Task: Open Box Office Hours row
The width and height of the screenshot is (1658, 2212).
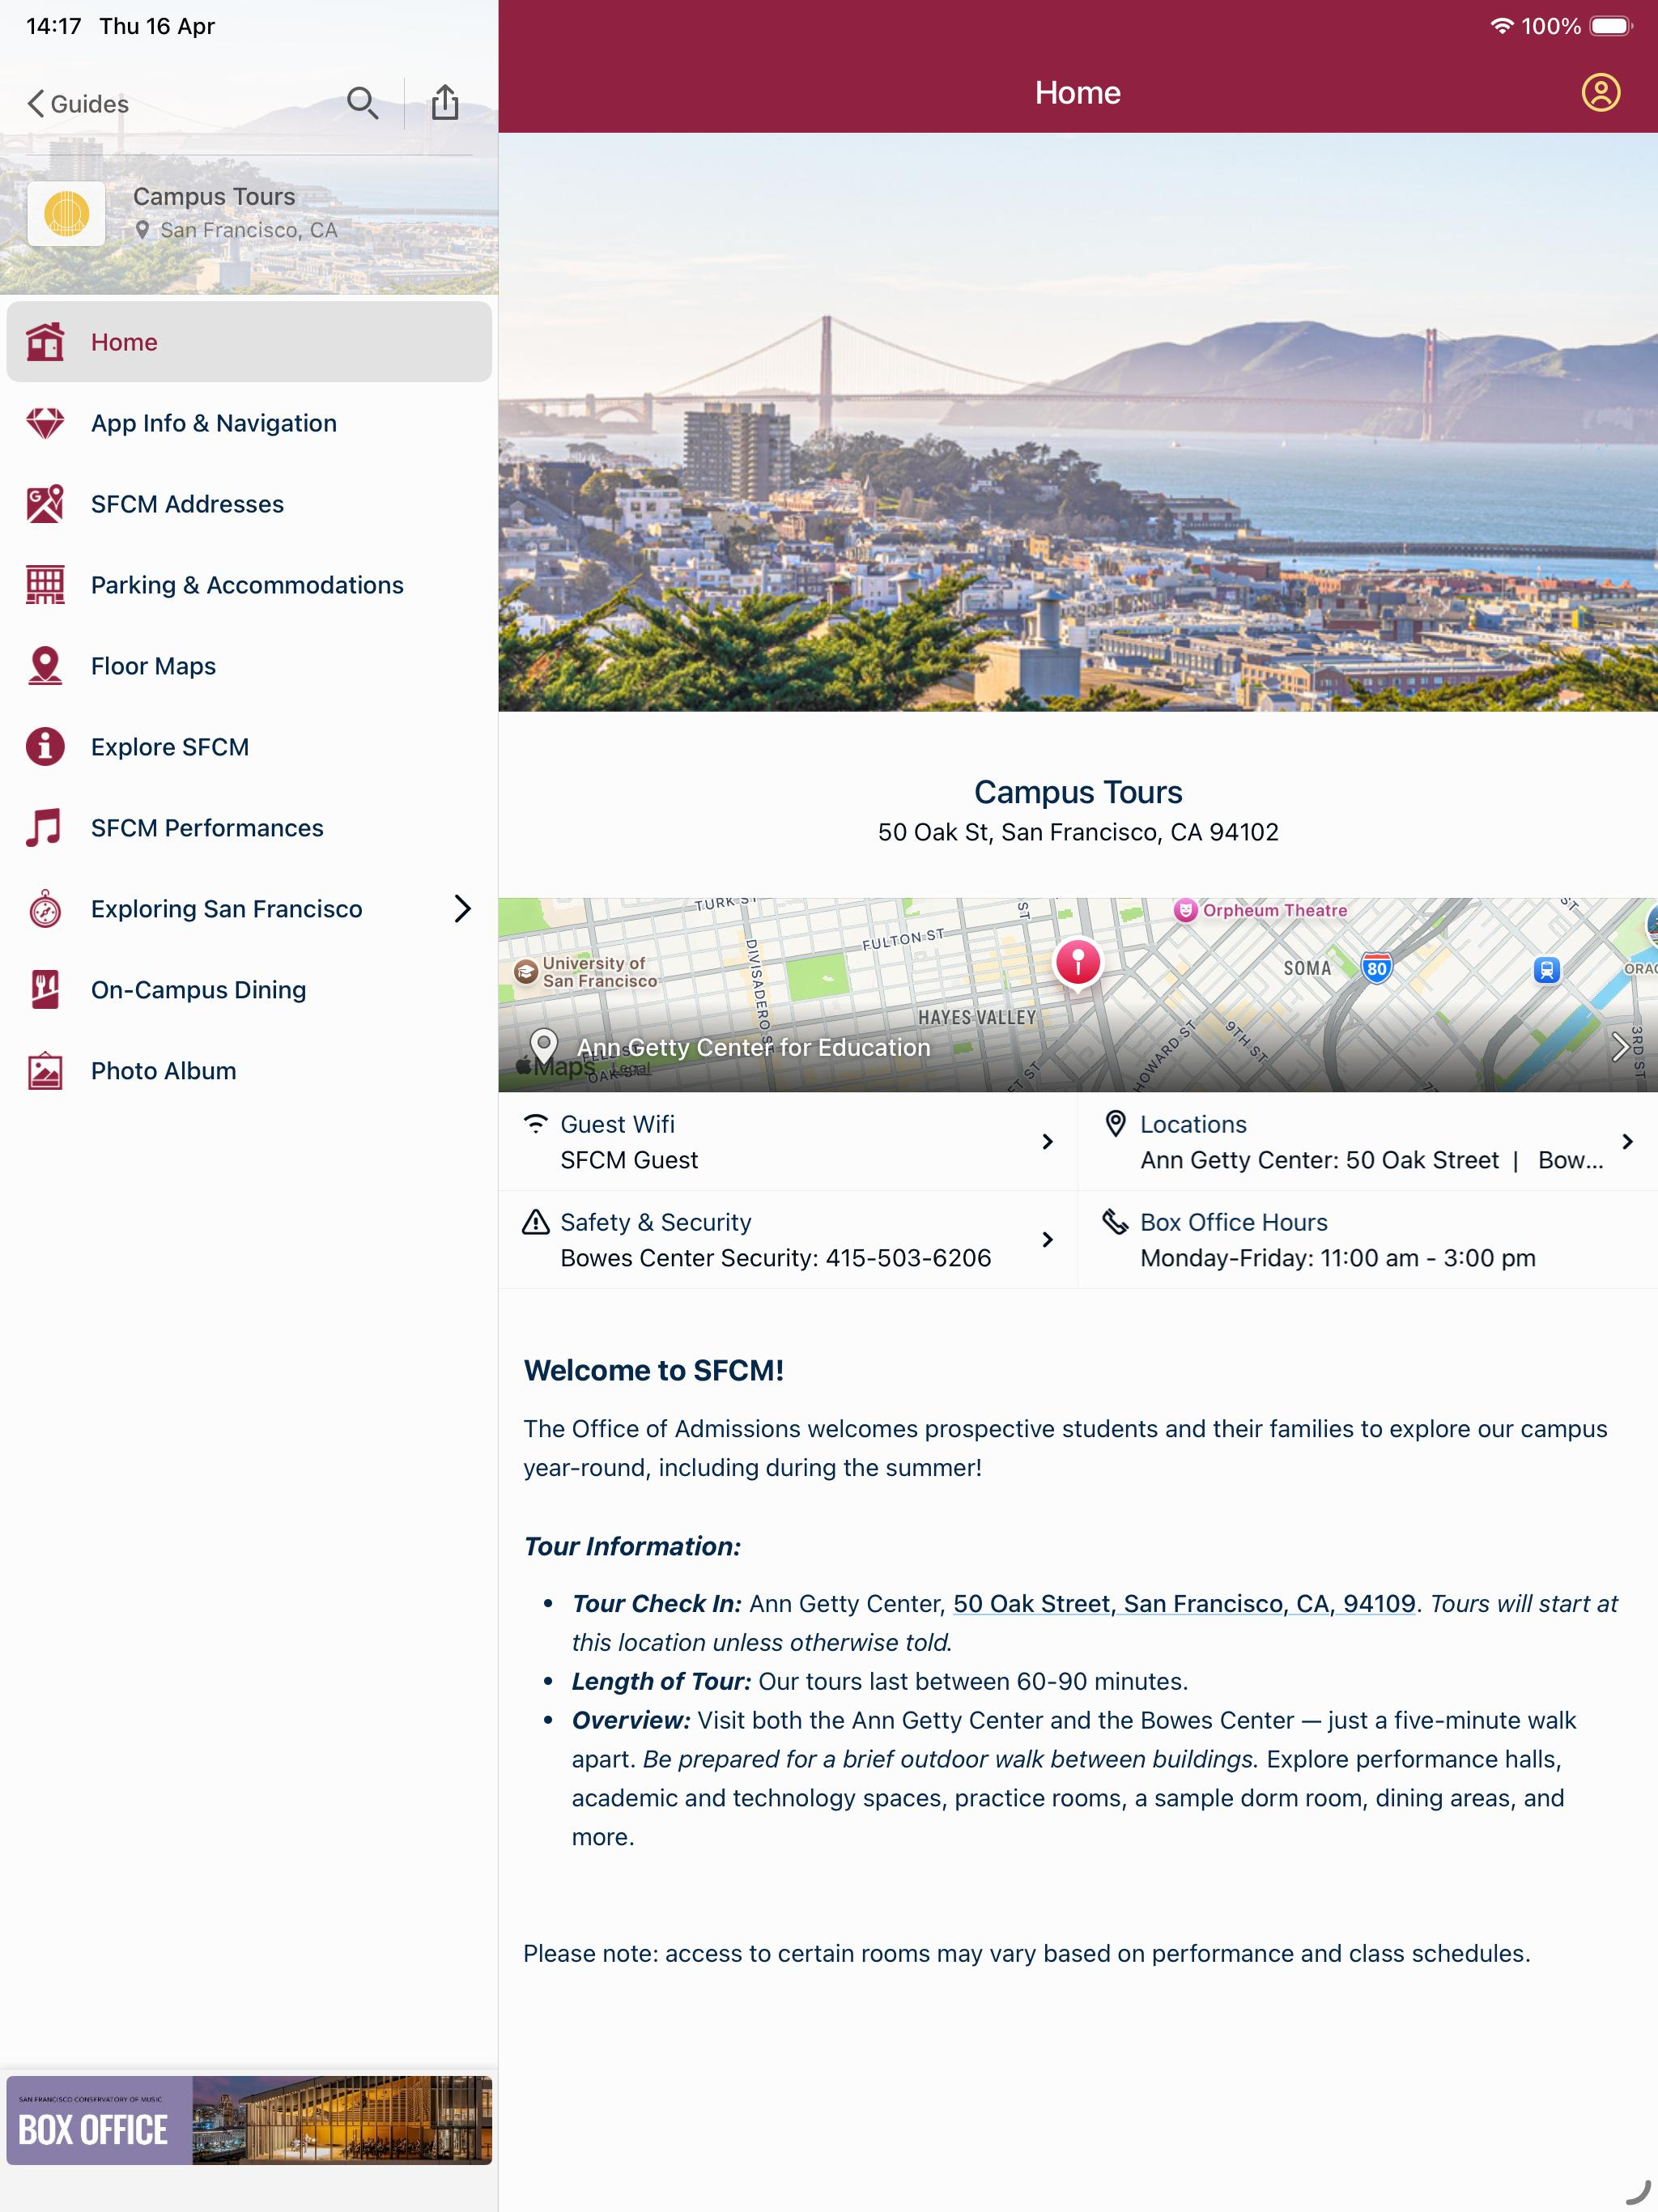Action: pos(1368,1240)
